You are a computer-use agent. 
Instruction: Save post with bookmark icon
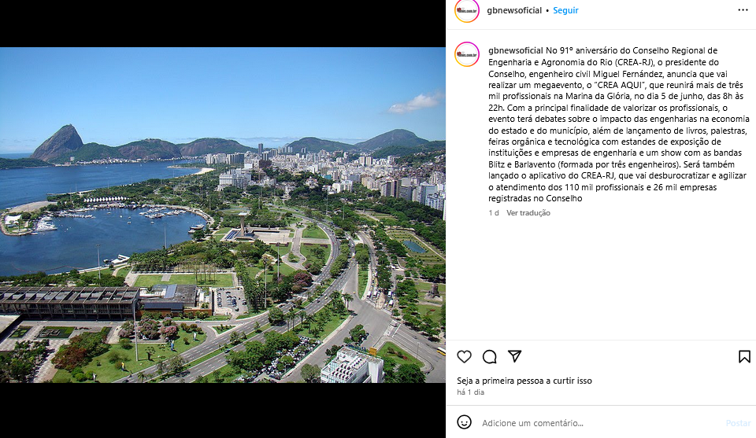click(x=744, y=357)
